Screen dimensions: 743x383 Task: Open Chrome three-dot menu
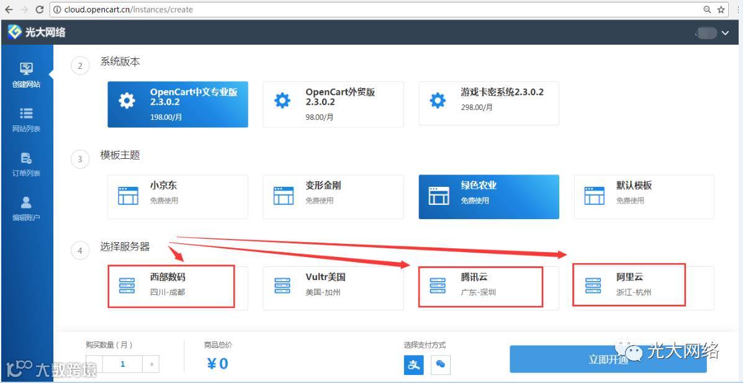click(737, 9)
